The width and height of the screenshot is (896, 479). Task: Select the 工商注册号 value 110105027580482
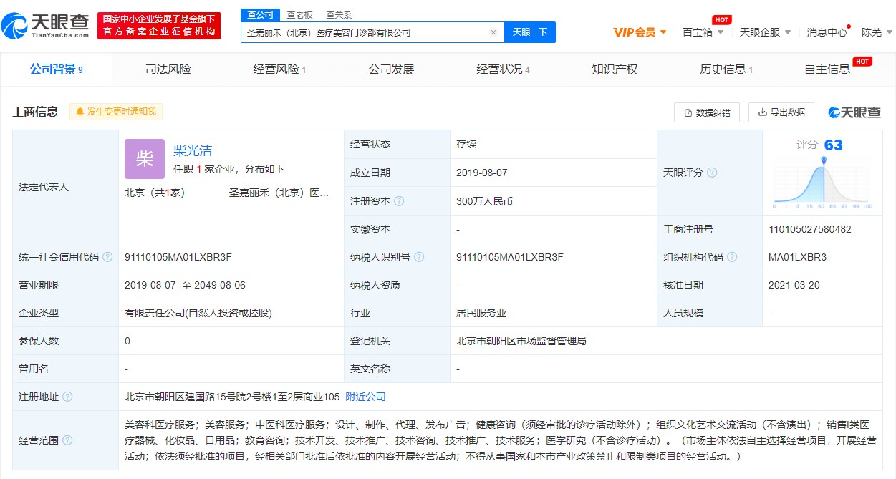click(x=810, y=229)
